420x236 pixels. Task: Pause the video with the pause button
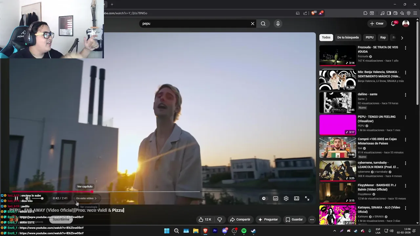point(16,198)
